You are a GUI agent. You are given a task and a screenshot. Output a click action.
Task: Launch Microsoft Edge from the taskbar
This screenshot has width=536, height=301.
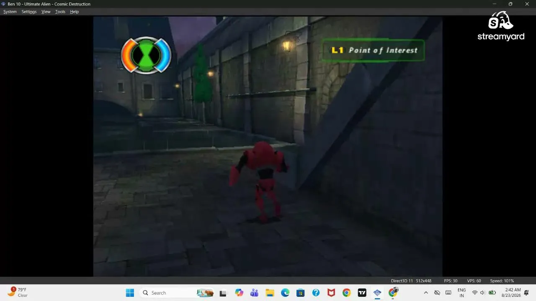point(285,293)
